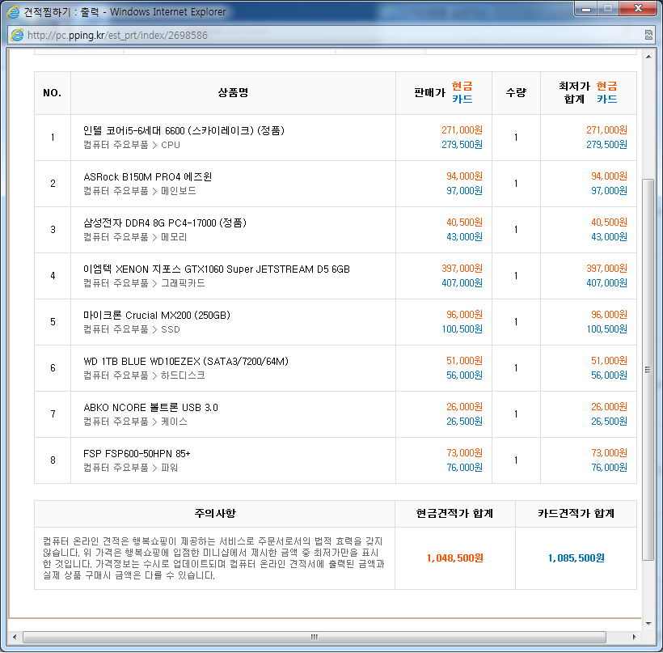Click the page icon beside the URL

pyautogui.click(x=17, y=35)
